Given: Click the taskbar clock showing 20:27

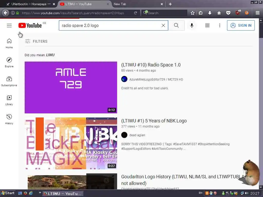Looking at the screenshot, I should pyautogui.click(x=255, y=193).
